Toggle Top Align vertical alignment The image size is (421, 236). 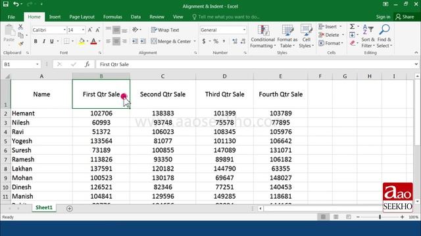108,29
